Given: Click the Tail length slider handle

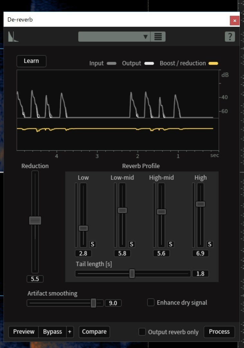Looking at the screenshot, I should (132, 273).
